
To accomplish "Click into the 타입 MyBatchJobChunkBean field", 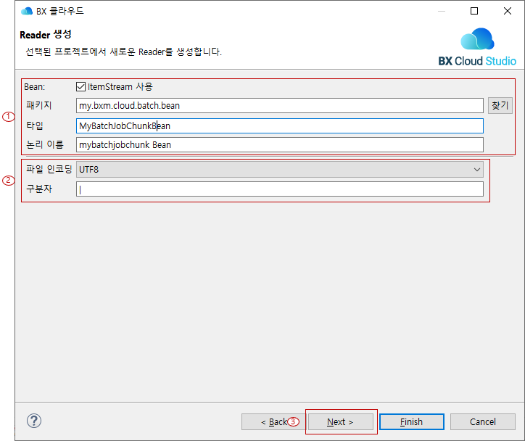I will 279,125.
